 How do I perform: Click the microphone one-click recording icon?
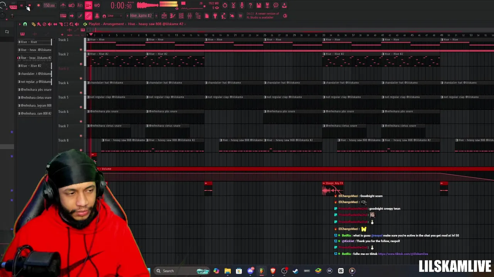[x=242, y=5]
